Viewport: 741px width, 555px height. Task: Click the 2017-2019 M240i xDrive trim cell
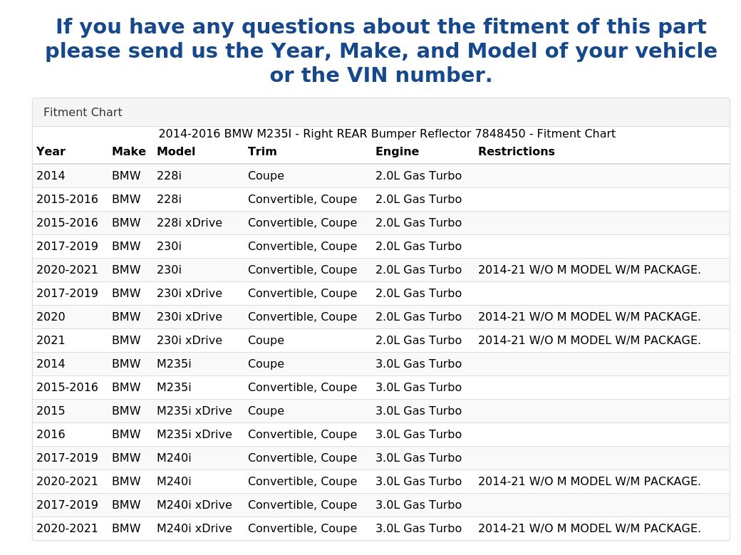[302, 505]
